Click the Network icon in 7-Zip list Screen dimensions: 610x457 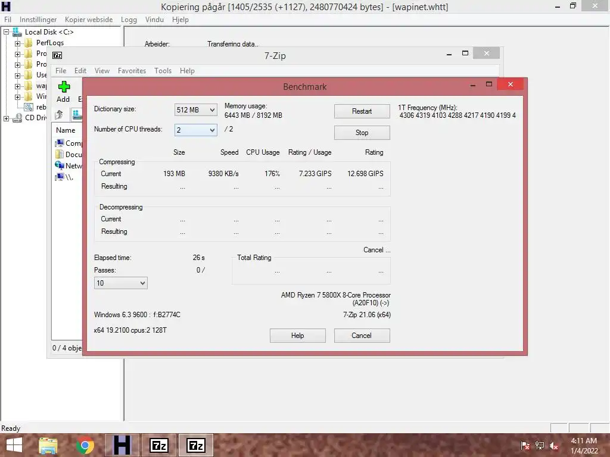tap(60, 165)
